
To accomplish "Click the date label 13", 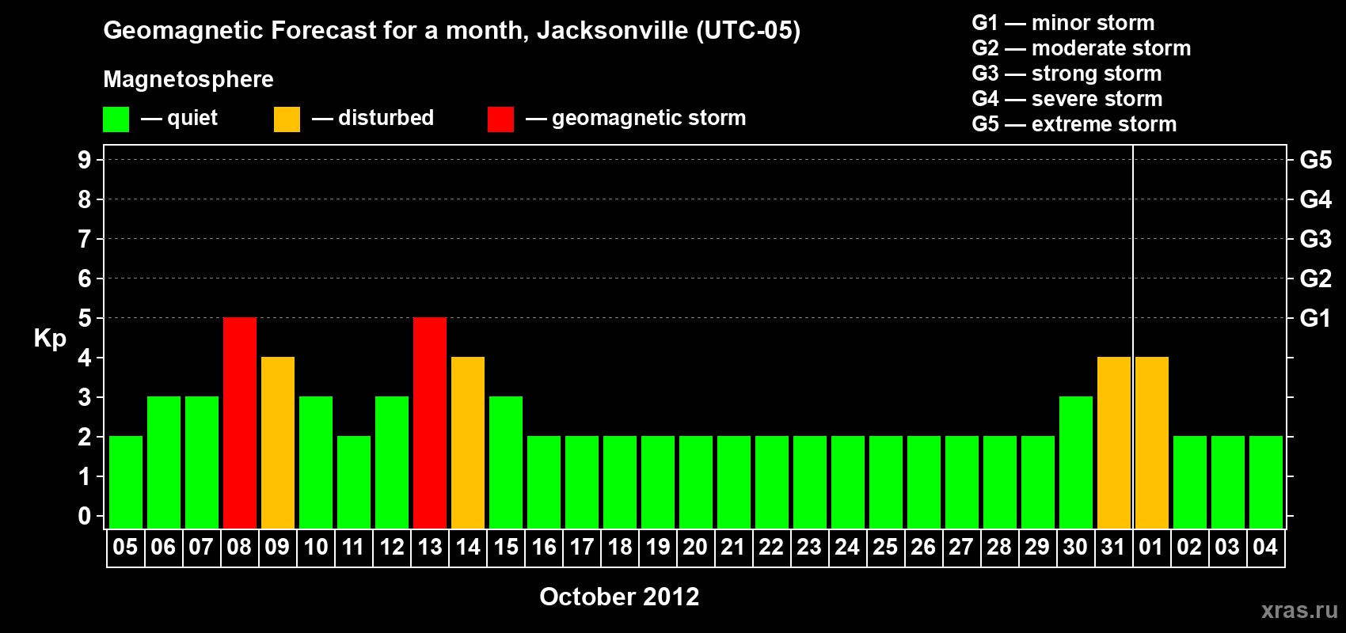I will point(430,547).
